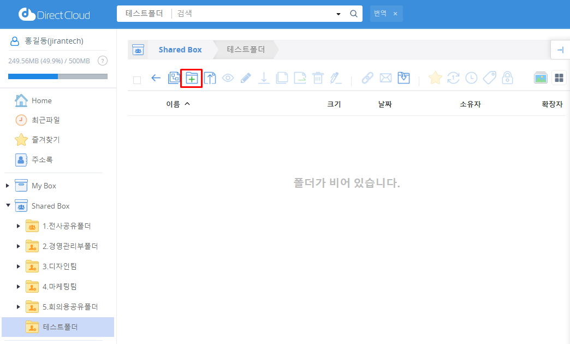Viewport: 570px width, 344px height.
Task: Expand the My Box tree node
Action: click(x=8, y=186)
